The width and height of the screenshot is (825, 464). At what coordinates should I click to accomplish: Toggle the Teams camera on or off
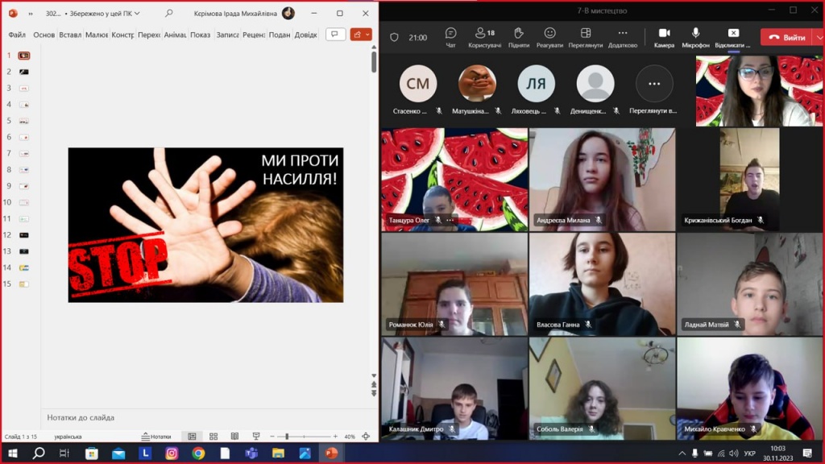pyautogui.click(x=664, y=37)
